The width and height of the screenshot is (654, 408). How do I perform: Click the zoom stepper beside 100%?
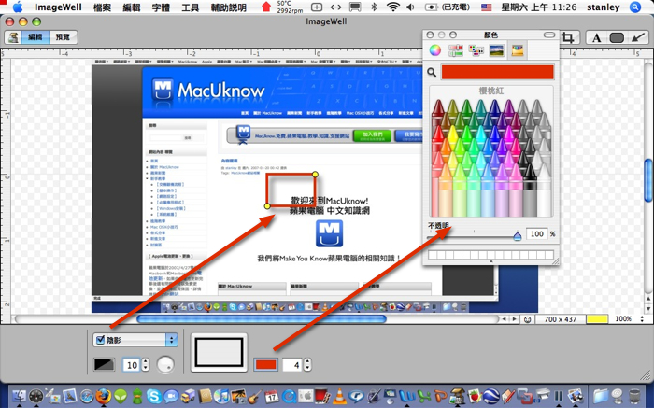tap(643, 318)
